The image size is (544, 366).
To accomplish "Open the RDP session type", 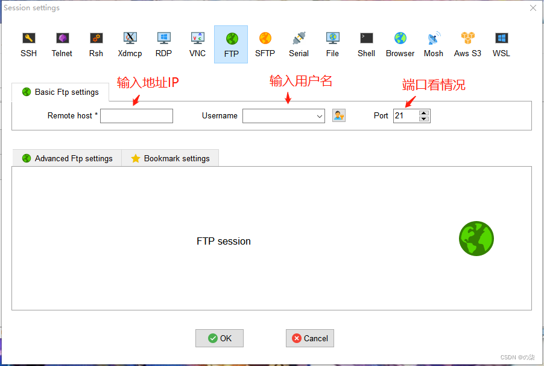I will (x=163, y=42).
